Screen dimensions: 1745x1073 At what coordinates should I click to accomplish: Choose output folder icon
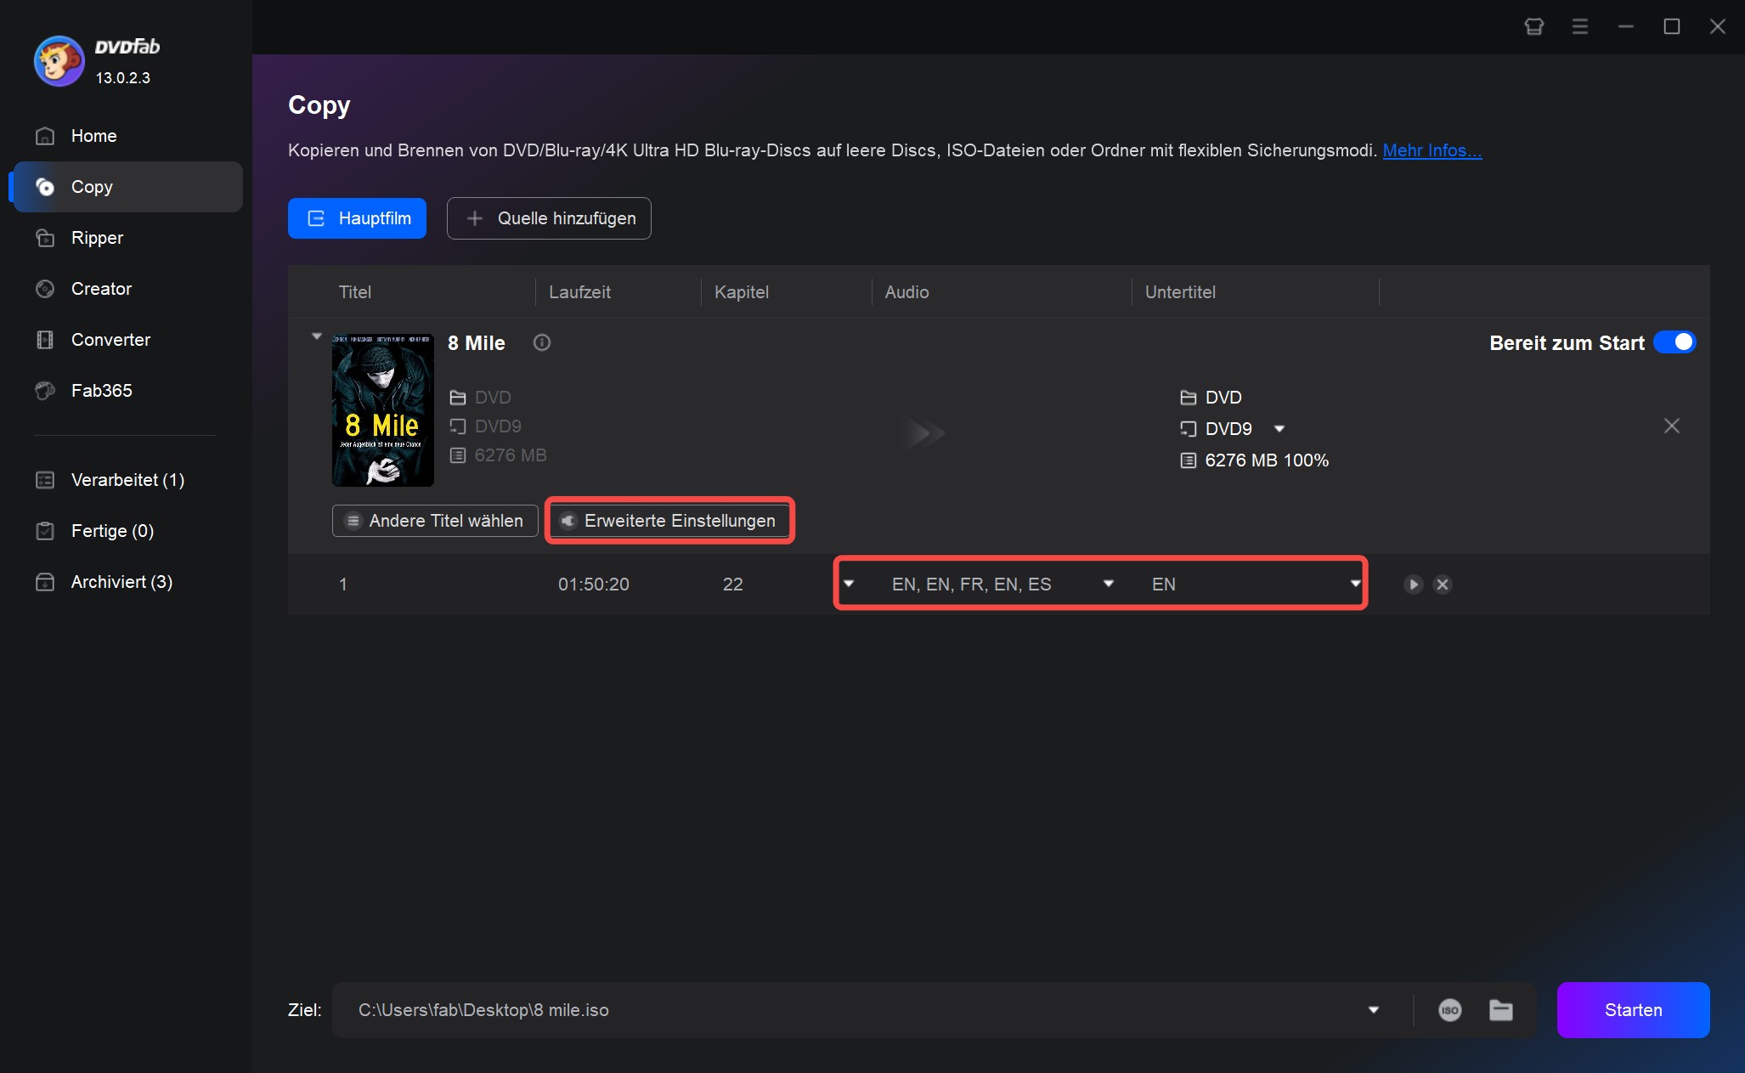(x=1501, y=1010)
